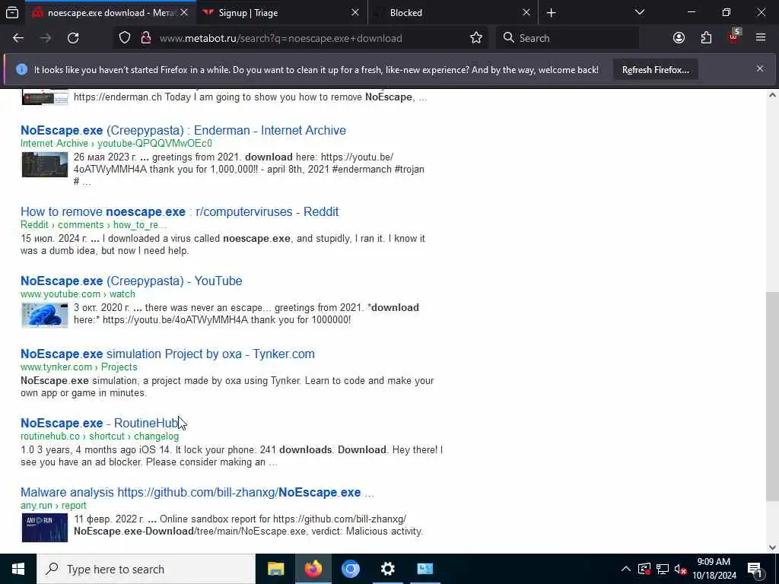Viewport: 779px width, 584px height.
Task: Click the Refresh Firefox button
Action: click(655, 70)
